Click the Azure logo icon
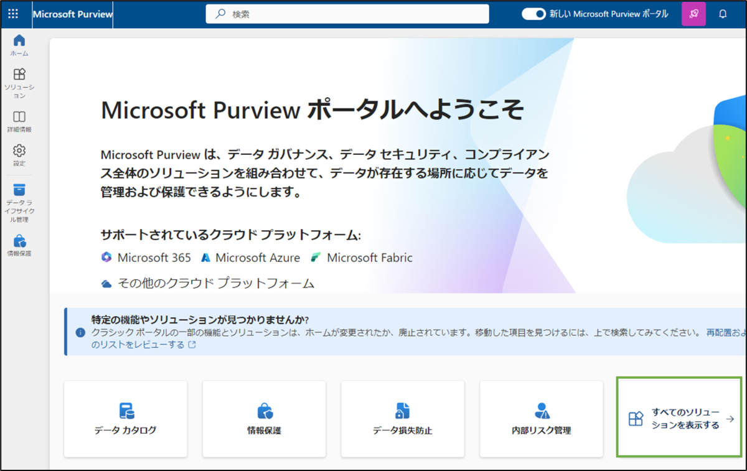The image size is (747, 471). pos(205,258)
